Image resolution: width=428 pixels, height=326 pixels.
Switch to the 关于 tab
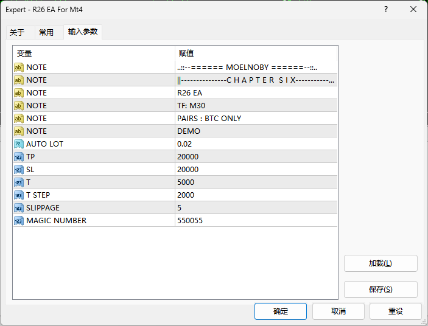17,33
